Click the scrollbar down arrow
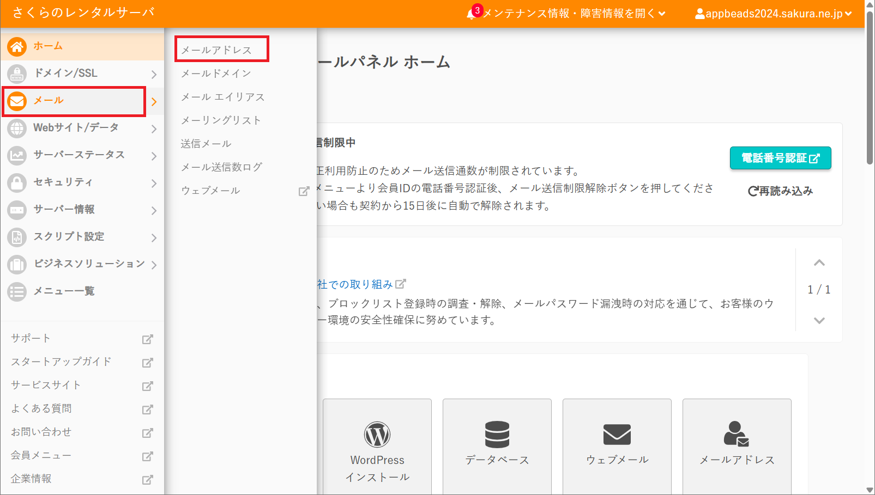The width and height of the screenshot is (875, 495). tap(870, 490)
